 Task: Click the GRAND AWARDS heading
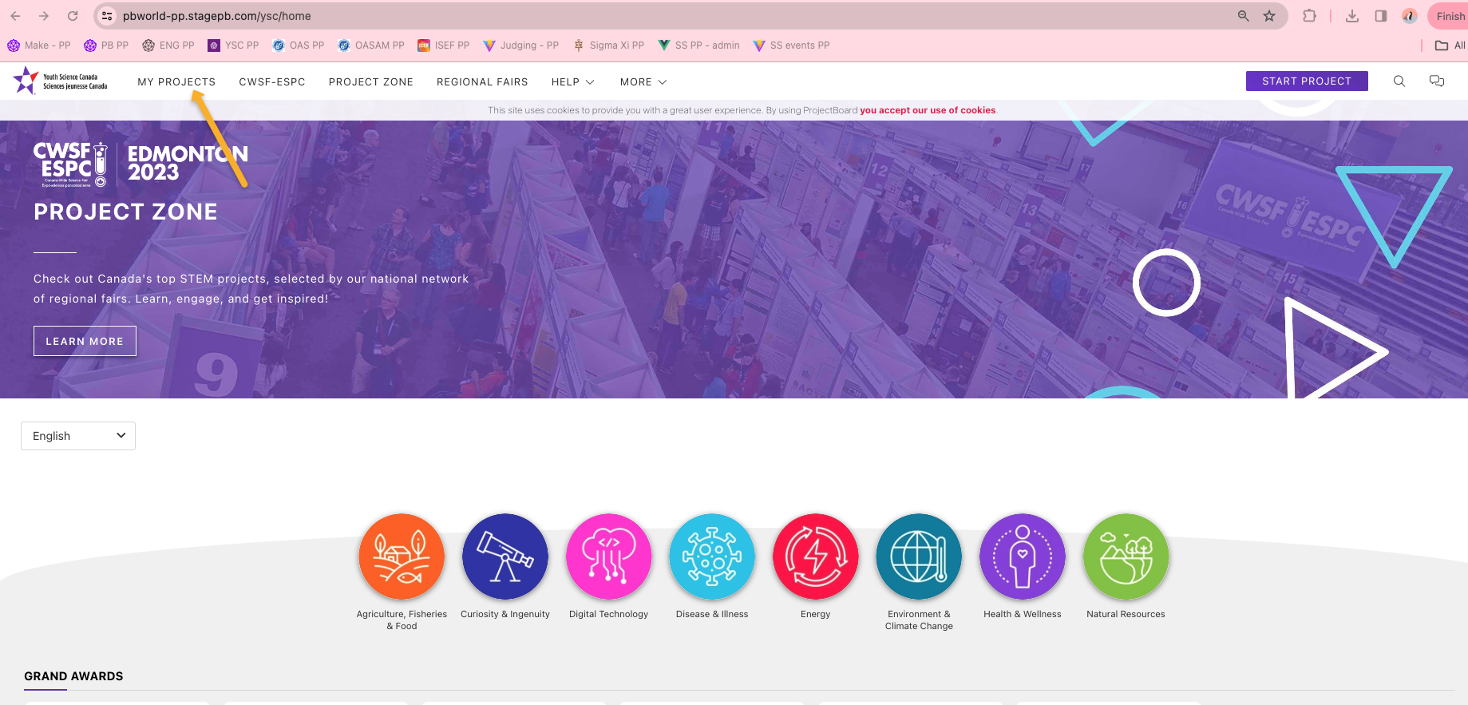(x=73, y=676)
